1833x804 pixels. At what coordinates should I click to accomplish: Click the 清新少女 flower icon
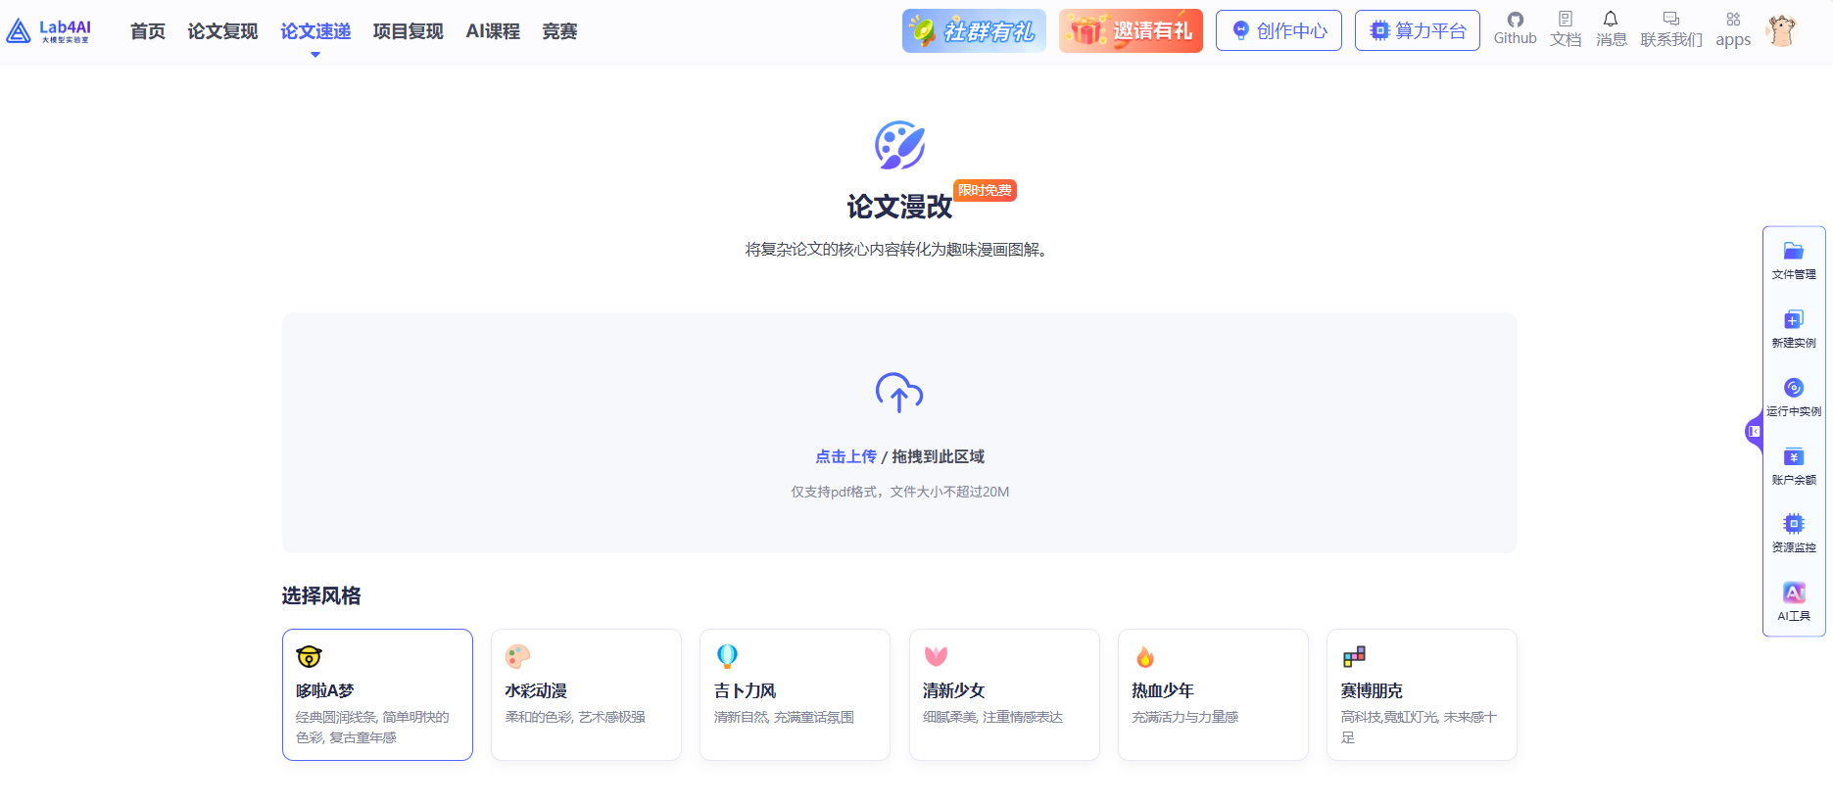point(936,656)
